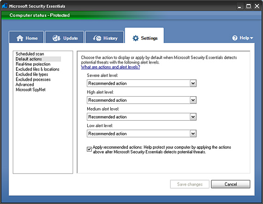Open Excluded processes settings

tap(33, 80)
